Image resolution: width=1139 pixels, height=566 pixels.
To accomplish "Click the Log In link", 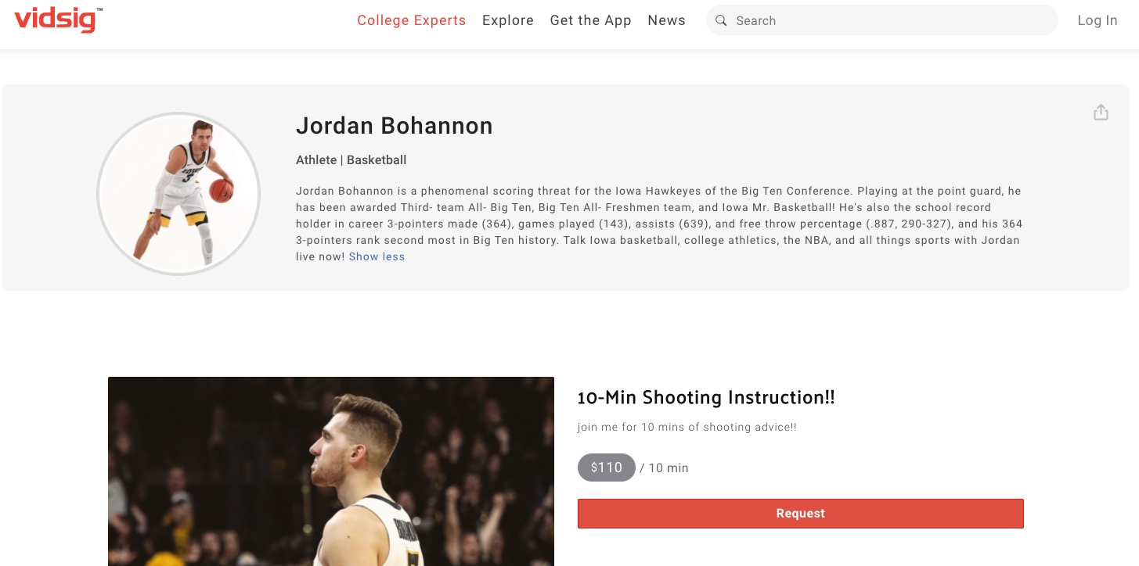I will pos(1098,21).
